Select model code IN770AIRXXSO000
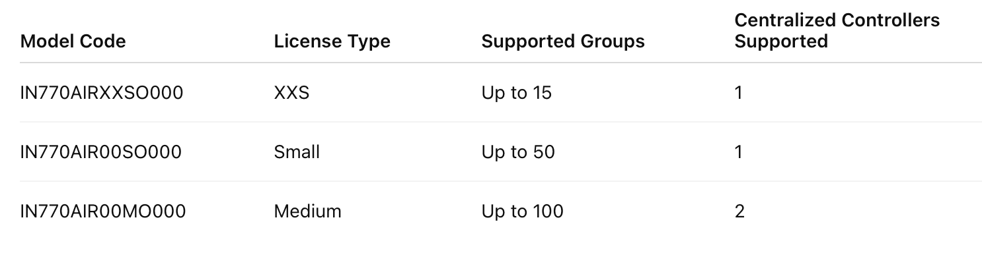The width and height of the screenshot is (982, 253). click(102, 93)
